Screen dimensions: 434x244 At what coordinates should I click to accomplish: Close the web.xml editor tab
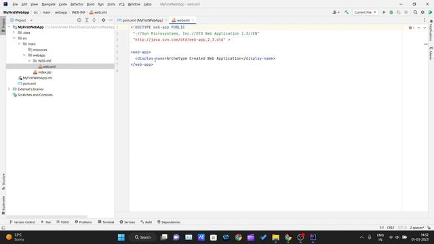(x=193, y=20)
